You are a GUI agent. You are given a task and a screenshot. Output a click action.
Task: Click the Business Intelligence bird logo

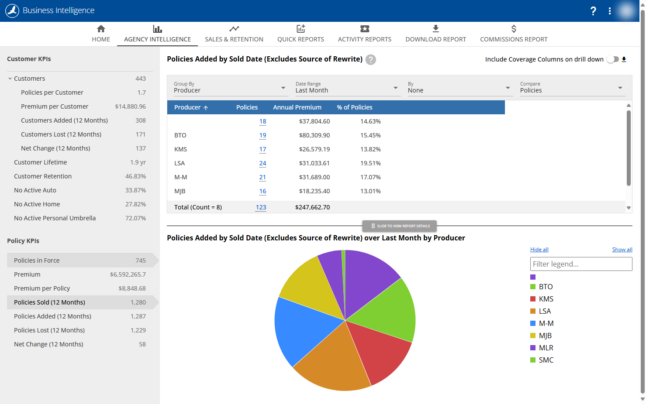pos(12,10)
